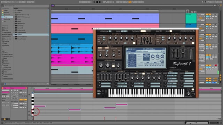This screenshot has height=125, width=223.
Task: Open Mod Env 1 section dropdown
Action: pyautogui.click(x=111, y=71)
